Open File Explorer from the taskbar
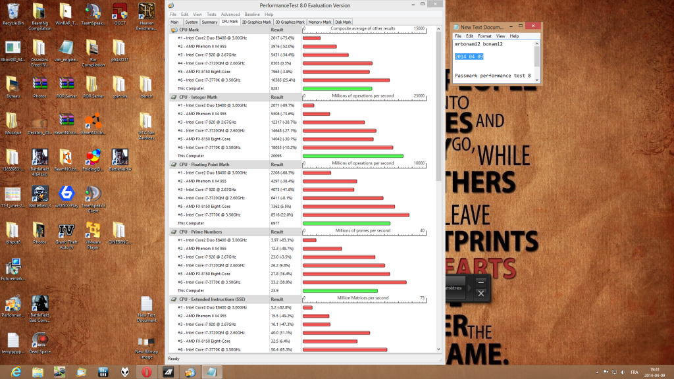 [38, 372]
